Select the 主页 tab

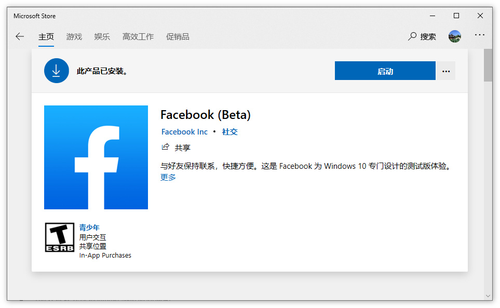[46, 36]
